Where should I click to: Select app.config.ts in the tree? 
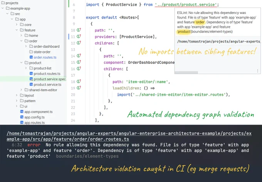(34, 117)
